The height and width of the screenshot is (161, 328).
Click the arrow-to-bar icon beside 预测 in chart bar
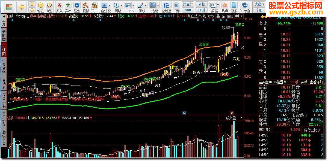point(237,16)
